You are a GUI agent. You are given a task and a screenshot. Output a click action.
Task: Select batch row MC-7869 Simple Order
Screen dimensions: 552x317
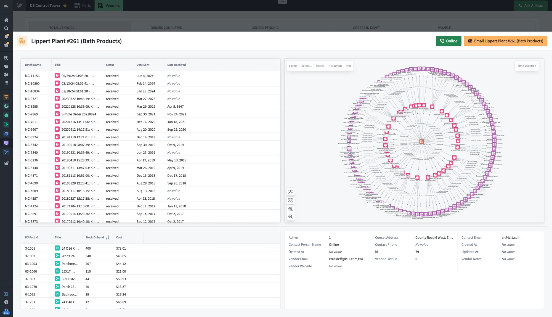tap(150, 114)
